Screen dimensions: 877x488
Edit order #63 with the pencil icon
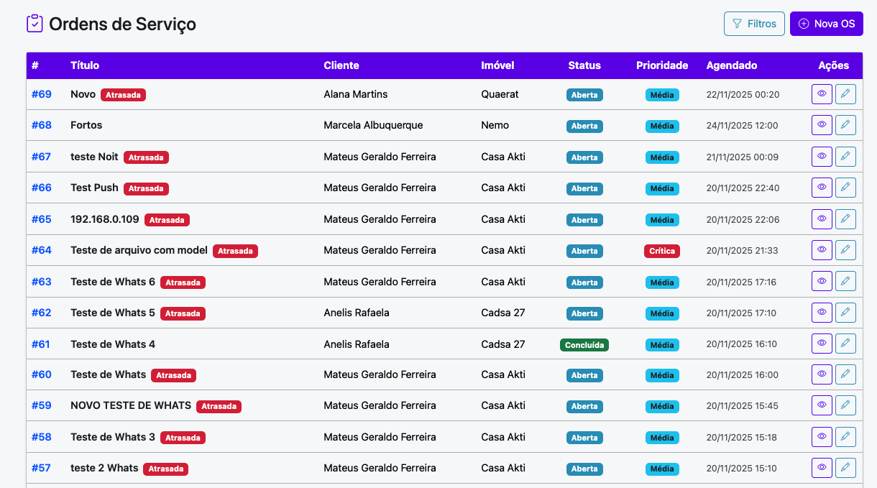click(x=845, y=282)
